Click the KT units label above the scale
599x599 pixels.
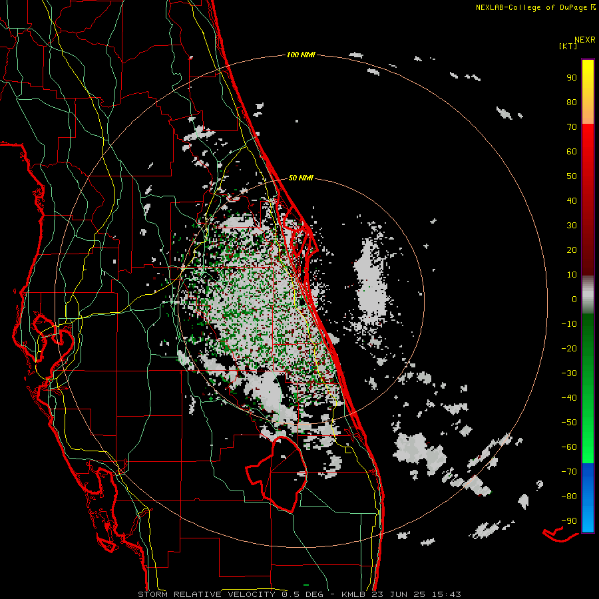click(568, 46)
